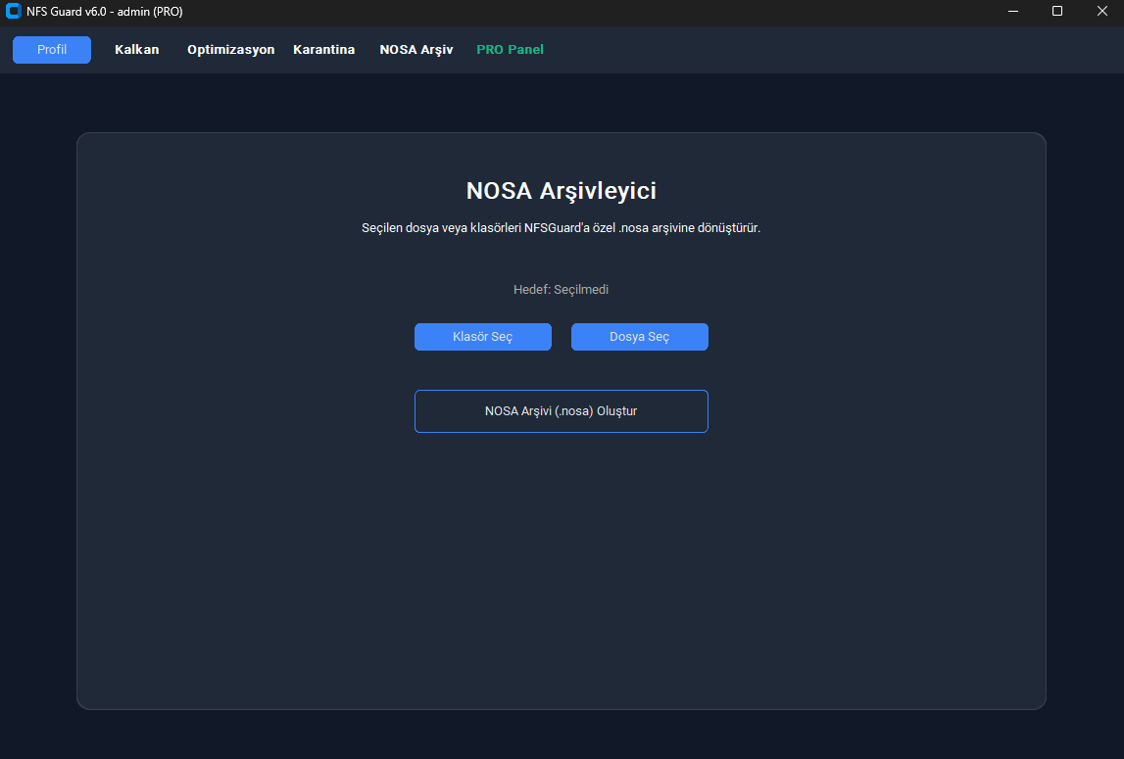Create archive with NOSA Arşivi (.nosa) Oluştur
Screen dimensions: 1124x759
pos(562,411)
